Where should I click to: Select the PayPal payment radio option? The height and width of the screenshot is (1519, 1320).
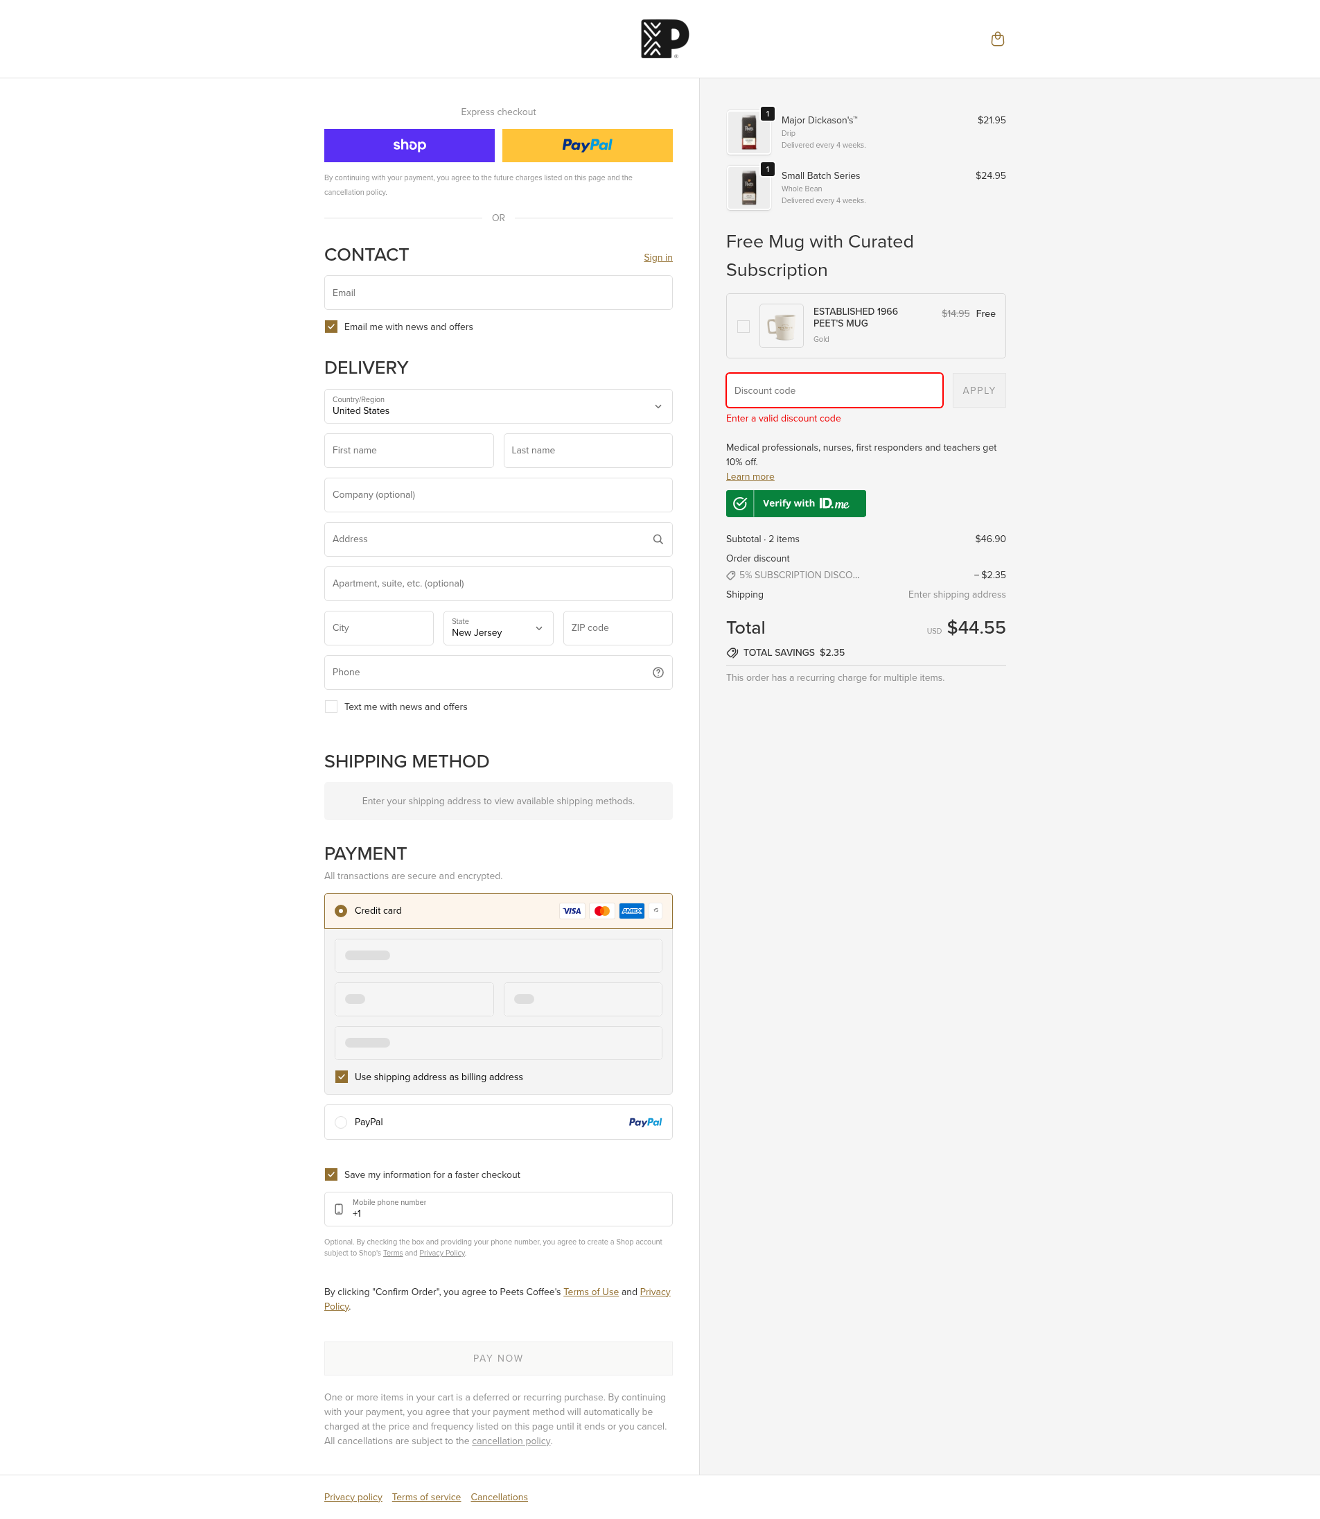[341, 1122]
